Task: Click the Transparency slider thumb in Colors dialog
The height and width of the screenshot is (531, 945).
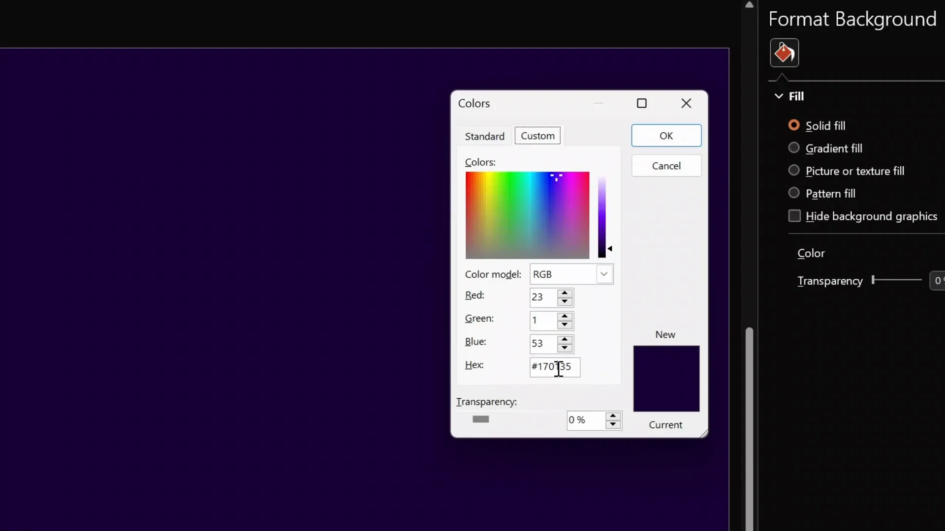Action: click(x=481, y=419)
